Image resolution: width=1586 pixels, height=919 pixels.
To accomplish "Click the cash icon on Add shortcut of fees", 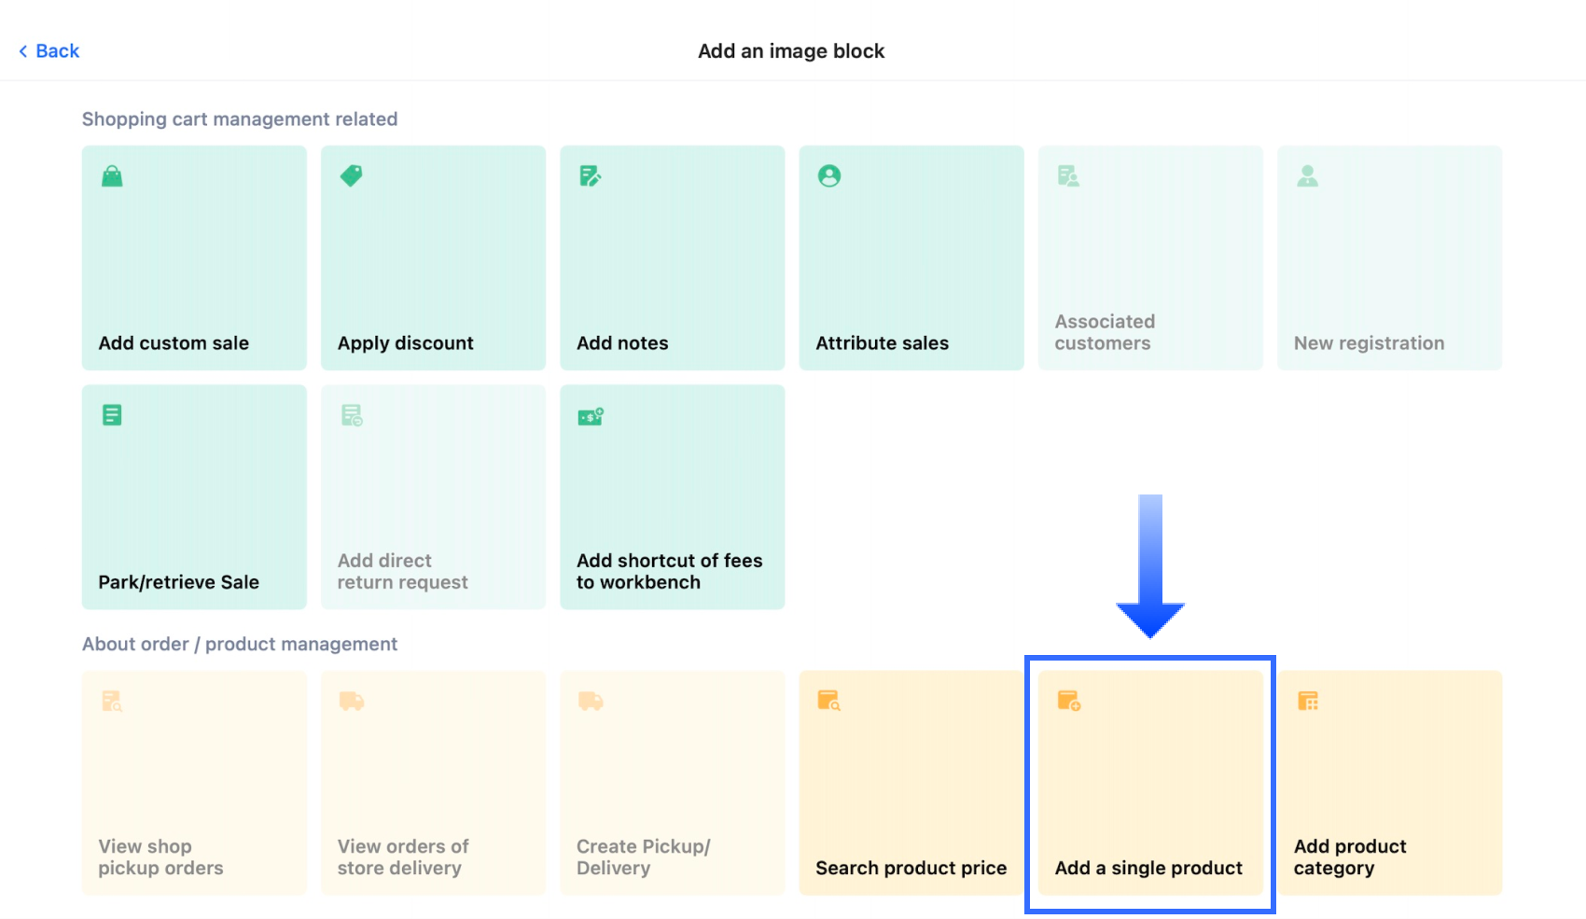I will pyautogui.click(x=590, y=416).
